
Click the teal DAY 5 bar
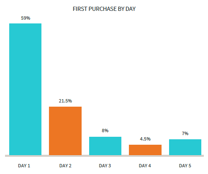pos(185,147)
